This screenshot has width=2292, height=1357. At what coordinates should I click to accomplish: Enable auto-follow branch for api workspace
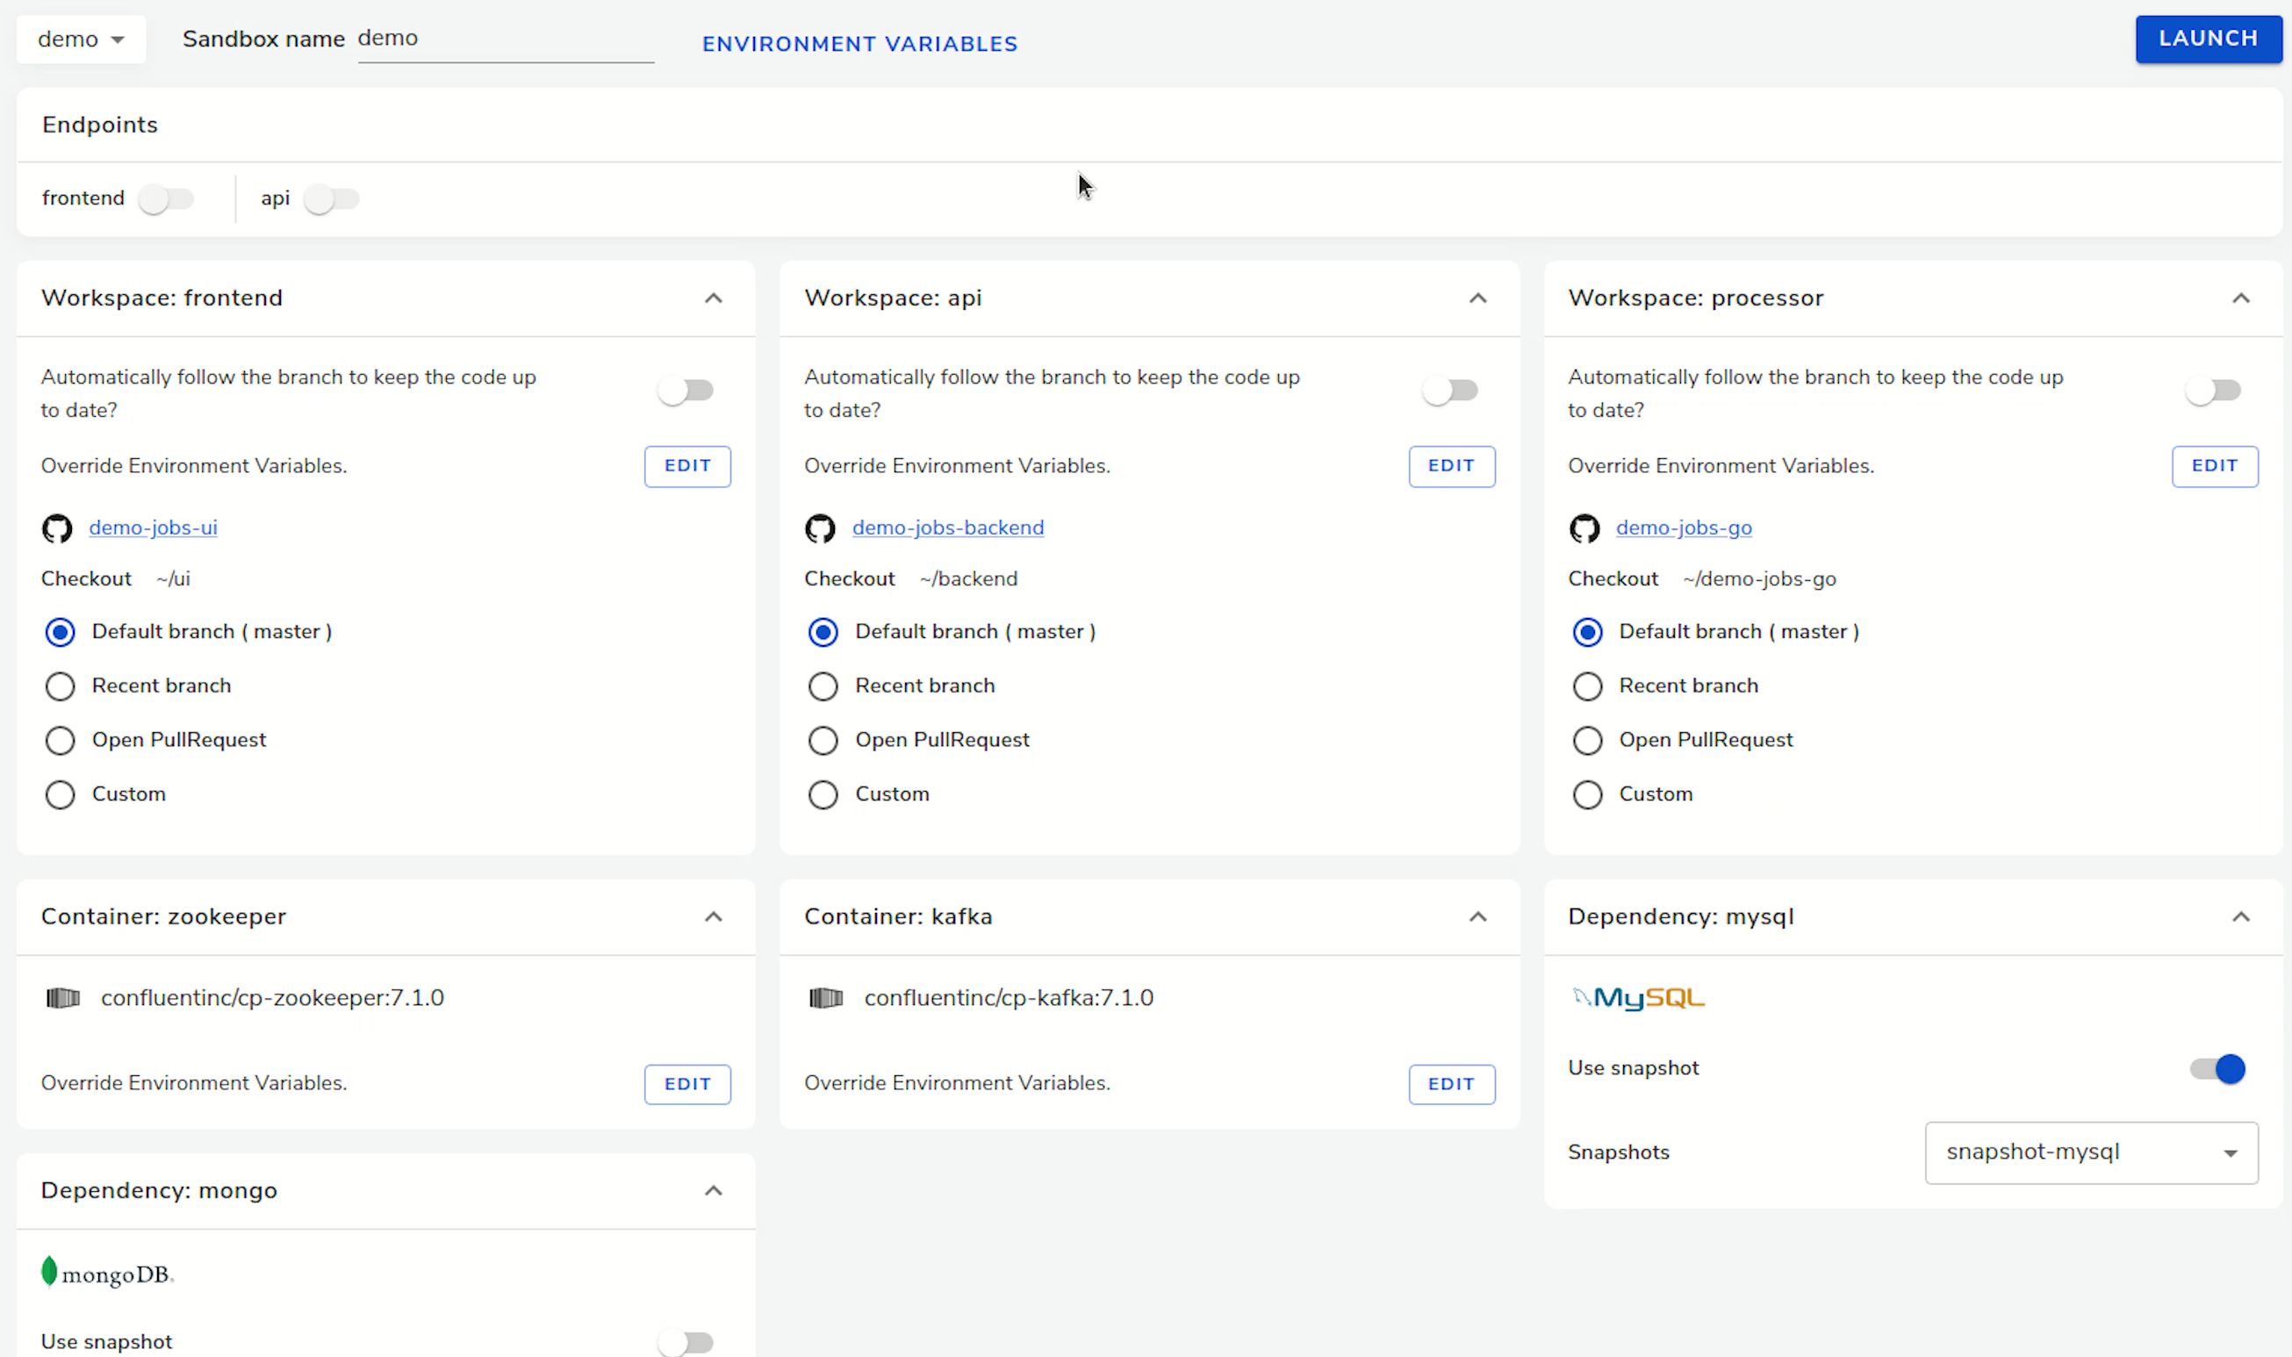pyautogui.click(x=1449, y=391)
